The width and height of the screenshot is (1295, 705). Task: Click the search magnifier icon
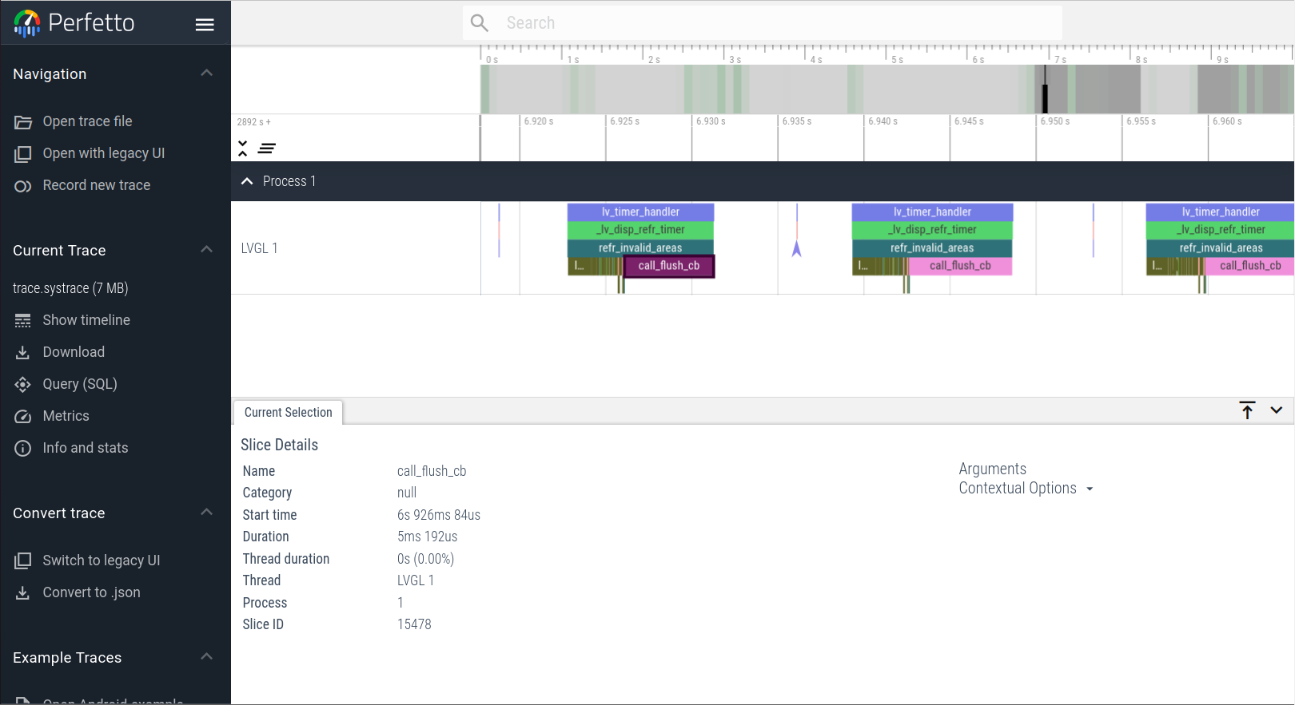(x=480, y=23)
